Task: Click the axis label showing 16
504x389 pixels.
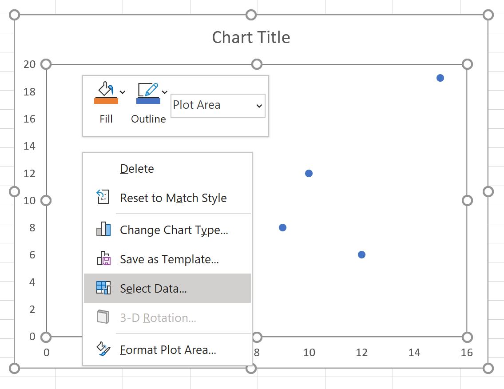Action: 466,352
